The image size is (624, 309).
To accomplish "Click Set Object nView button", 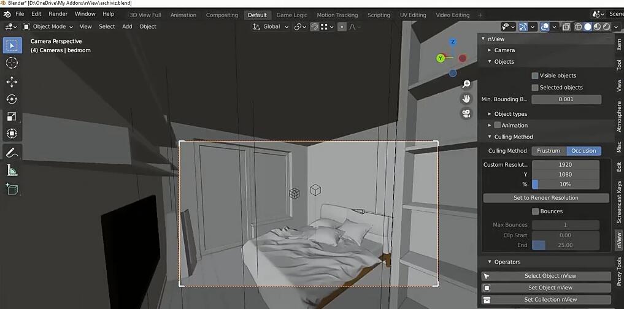I will tap(546, 288).
